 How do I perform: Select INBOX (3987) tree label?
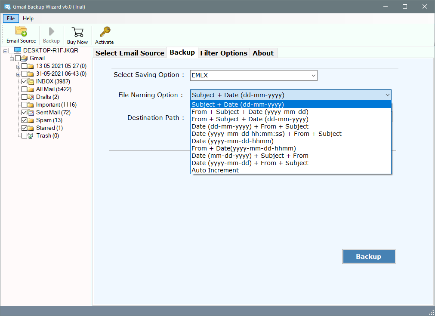tap(53, 82)
